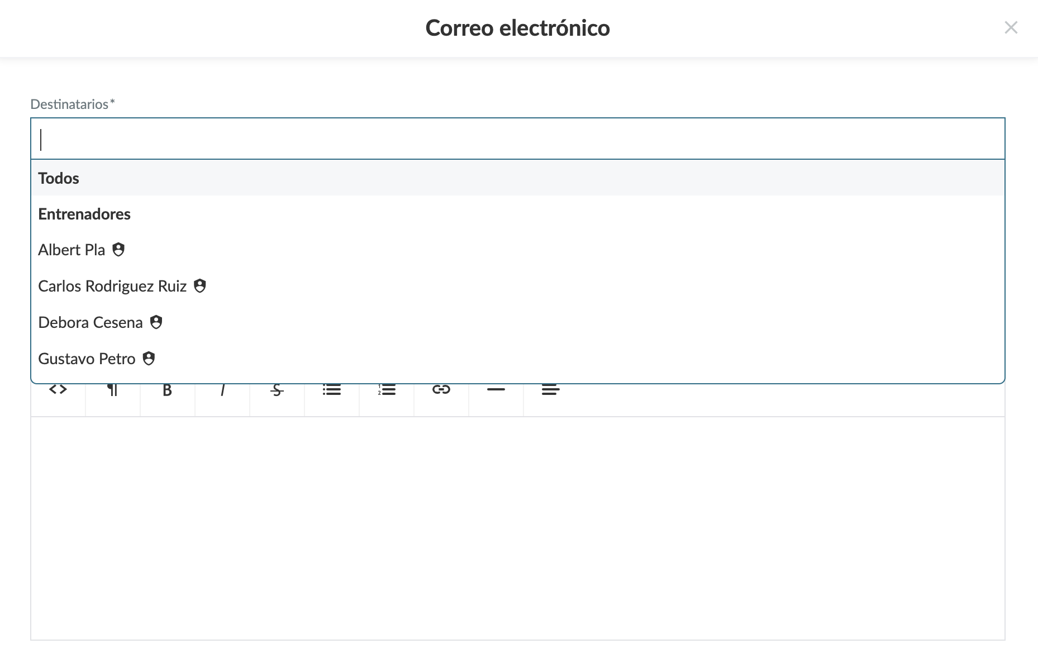This screenshot has height=658, width=1038.
Task: Click the Destinatarios input field
Action: point(279,139)
